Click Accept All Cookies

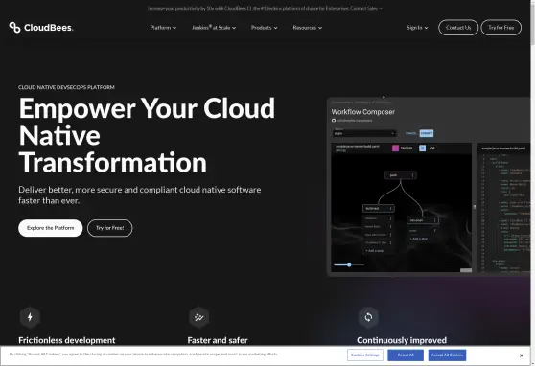click(447, 355)
